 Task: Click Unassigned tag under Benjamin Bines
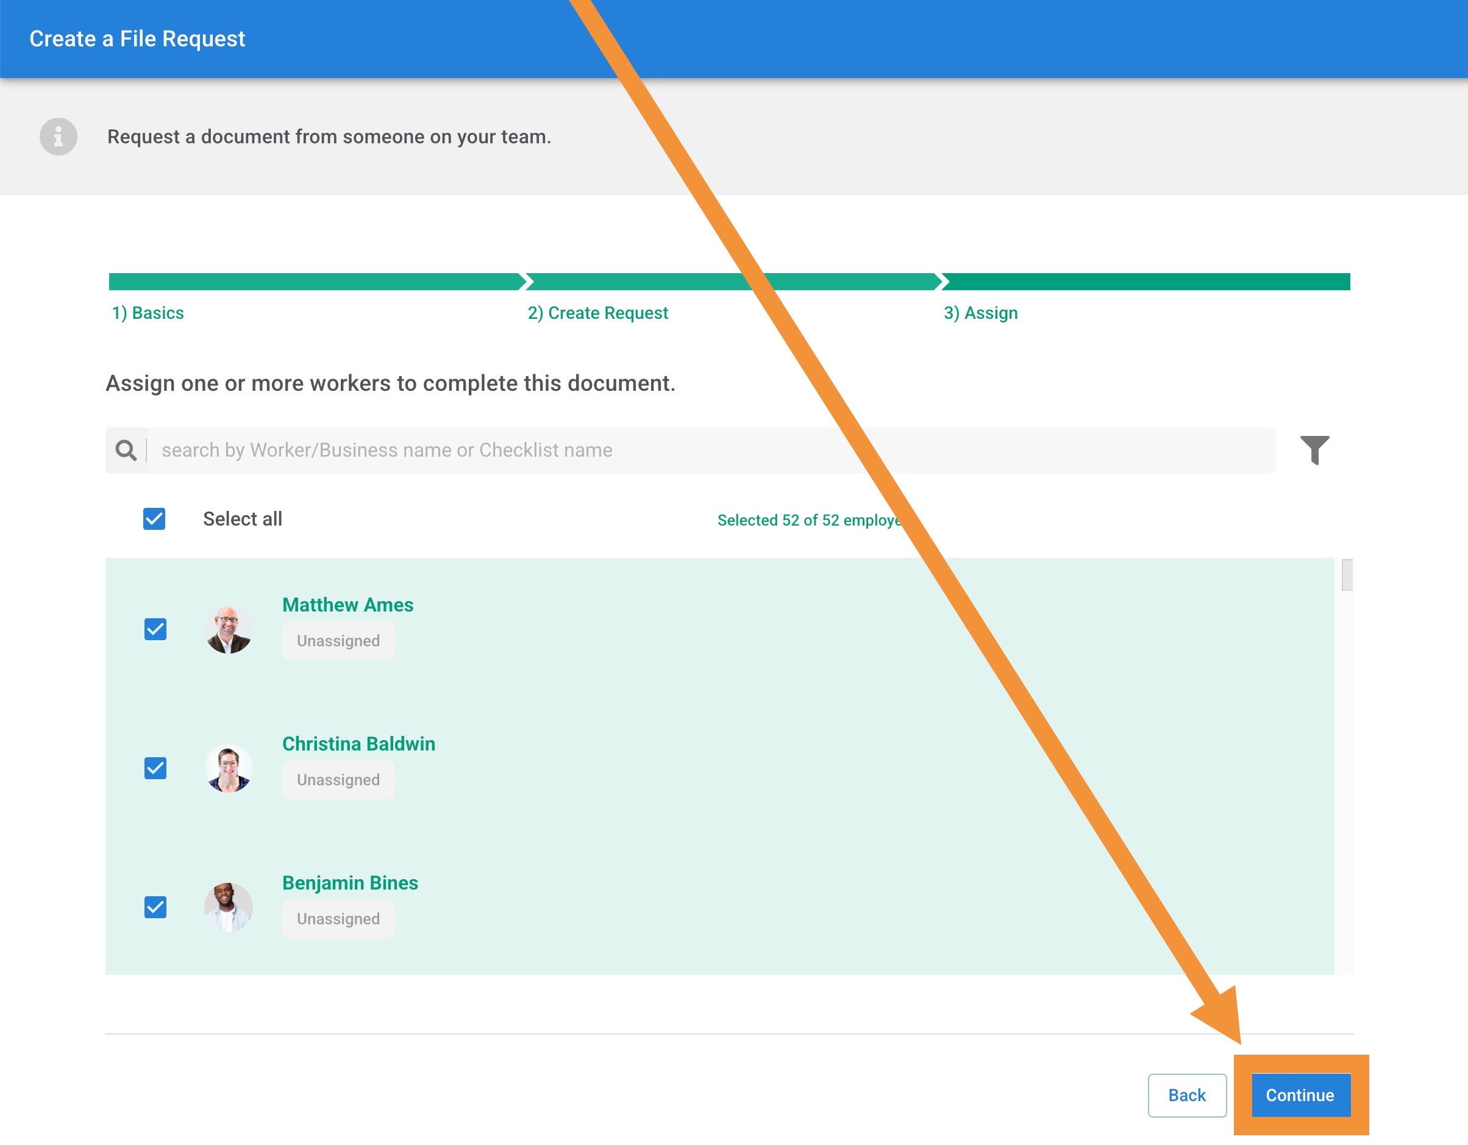click(338, 918)
